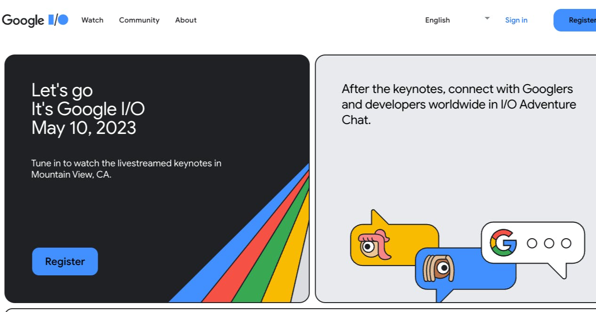The height and width of the screenshot is (312, 596).
Task: Click 'Let's go It's Google I/O' heading
Action: (88, 109)
